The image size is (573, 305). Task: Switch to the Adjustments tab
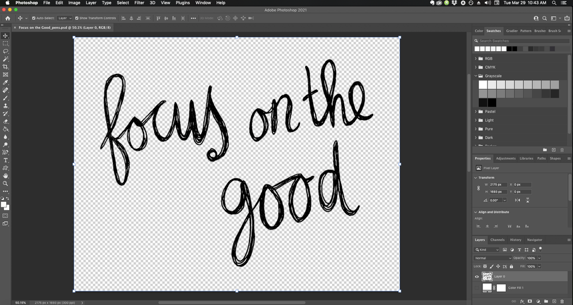pos(506,159)
